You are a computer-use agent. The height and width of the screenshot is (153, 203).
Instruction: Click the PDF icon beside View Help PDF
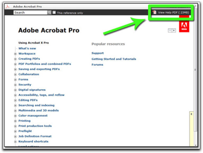click(154, 12)
